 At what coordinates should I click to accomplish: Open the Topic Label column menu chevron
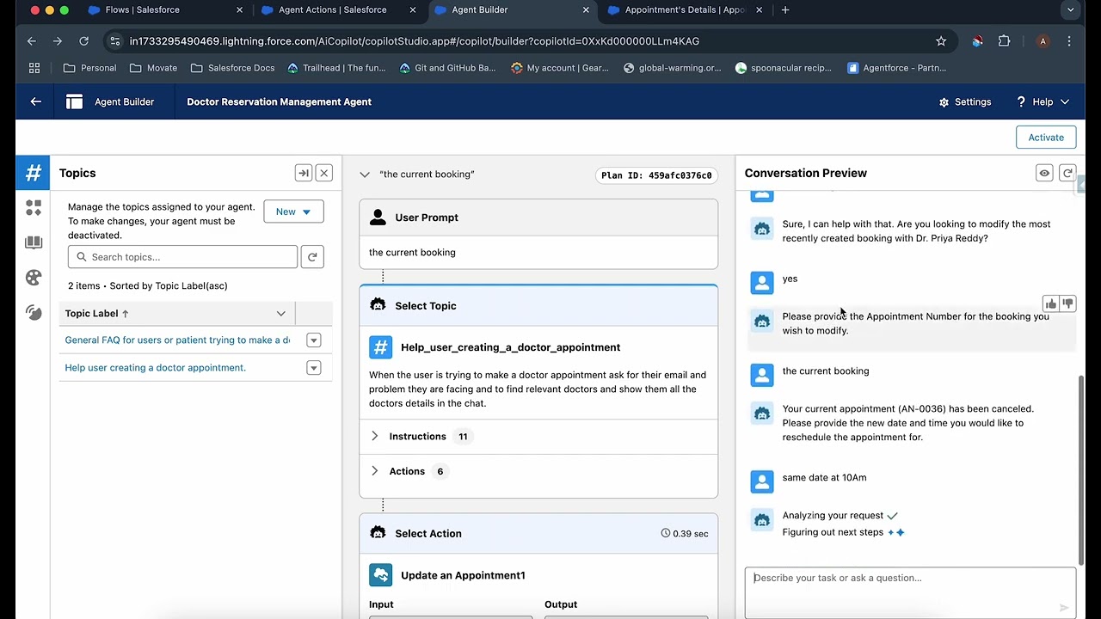pos(280,314)
